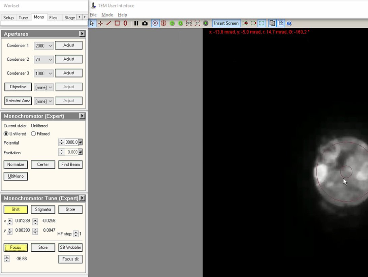Toggle the yellow Shift button

(x=16, y=209)
